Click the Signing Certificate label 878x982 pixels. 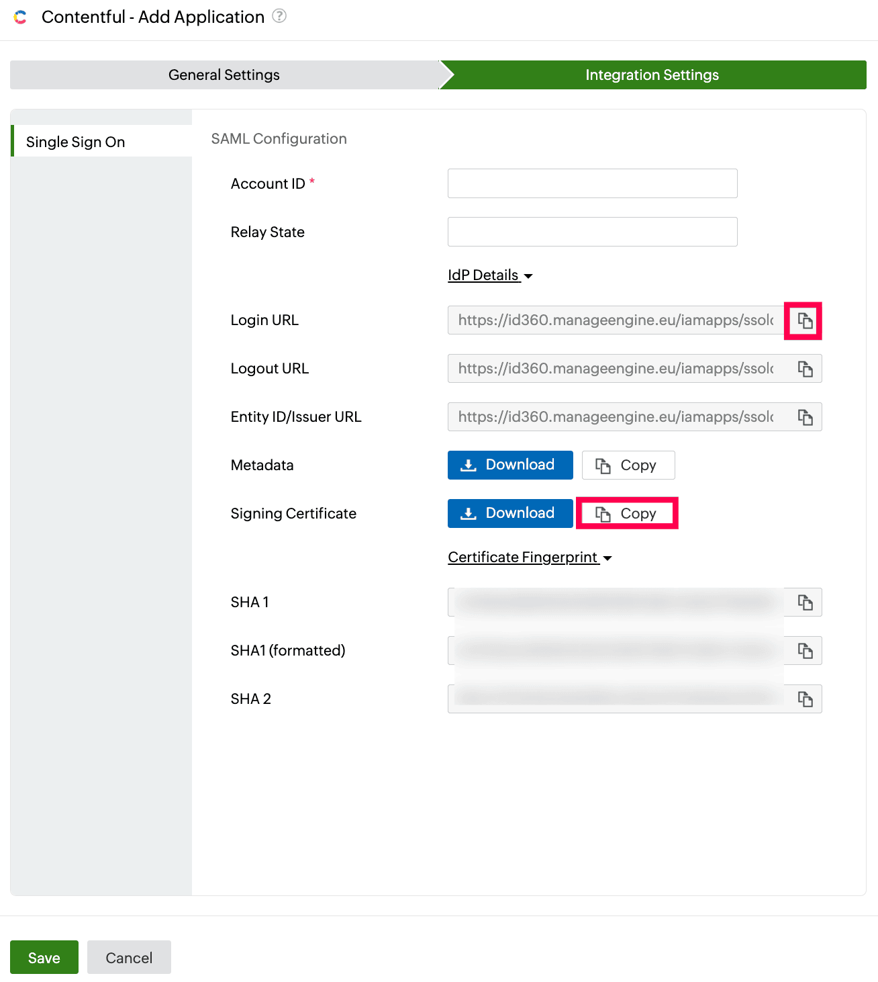[293, 514]
